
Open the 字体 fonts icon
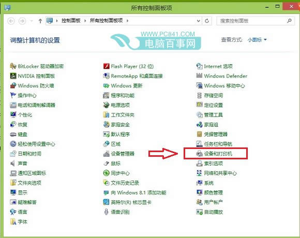(x=13, y=222)
